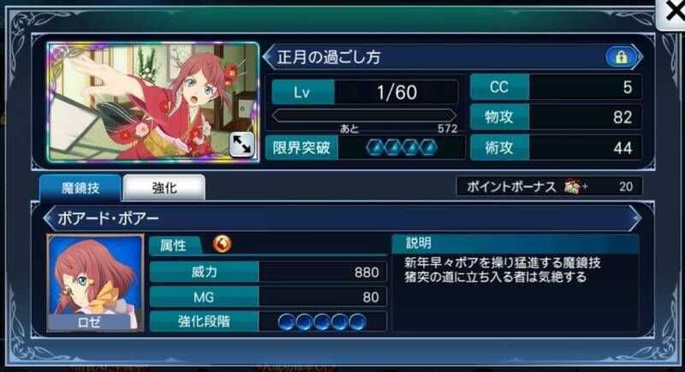Show next skill using right arrow on skill bar
685x372 pixels.
[635, 217]
